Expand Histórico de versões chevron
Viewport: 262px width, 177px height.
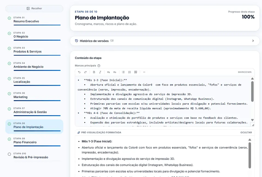[253, 41]
